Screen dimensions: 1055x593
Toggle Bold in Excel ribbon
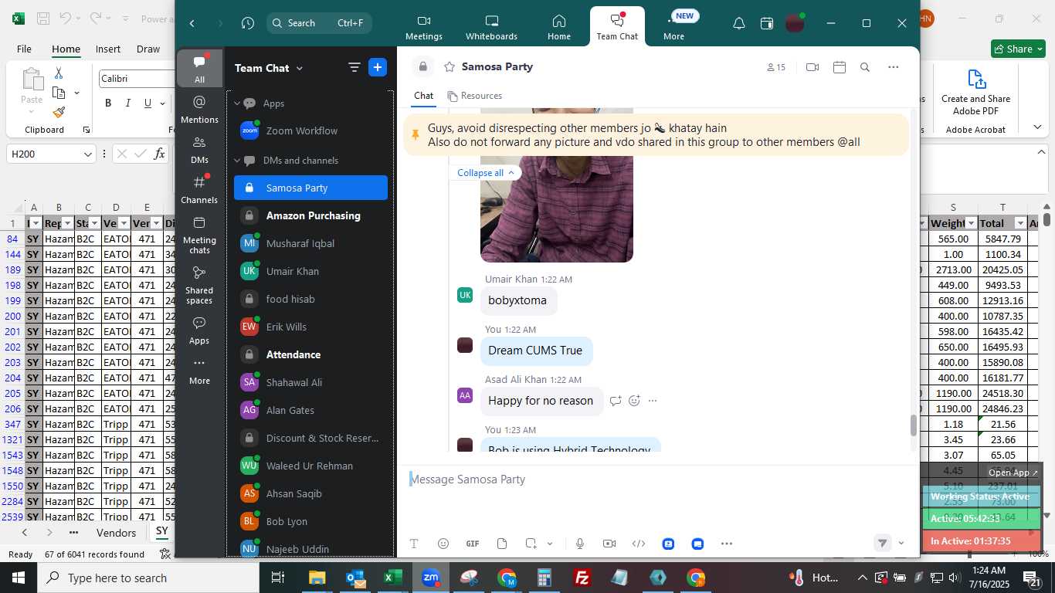[x=108, y=103]
